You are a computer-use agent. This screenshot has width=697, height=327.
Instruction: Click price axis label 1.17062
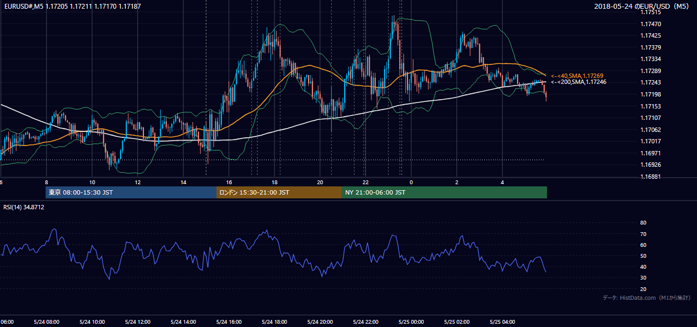(651, 130)
